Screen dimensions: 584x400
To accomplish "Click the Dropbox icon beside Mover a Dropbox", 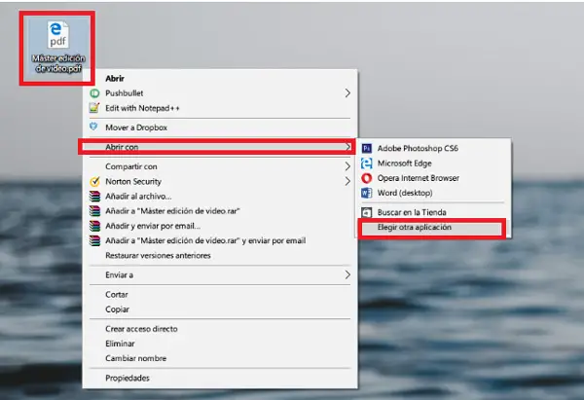I will (x=94, y=127).
